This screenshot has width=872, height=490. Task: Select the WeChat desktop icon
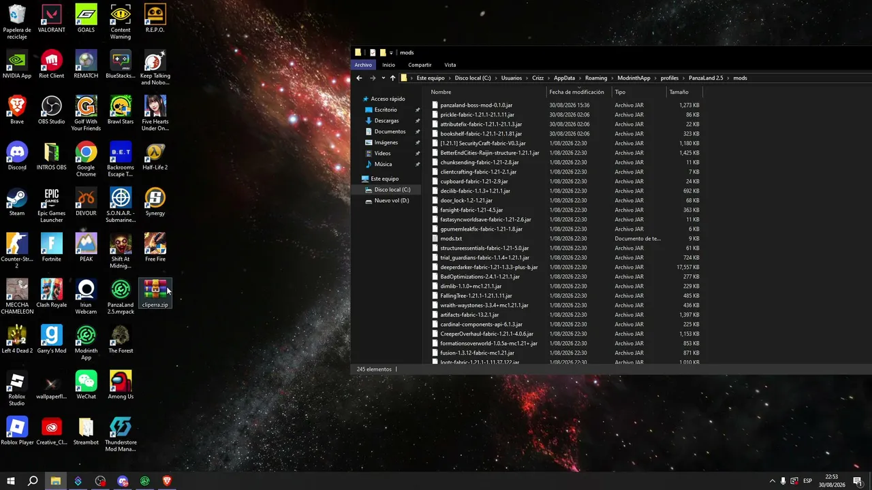tap(86, 385)
